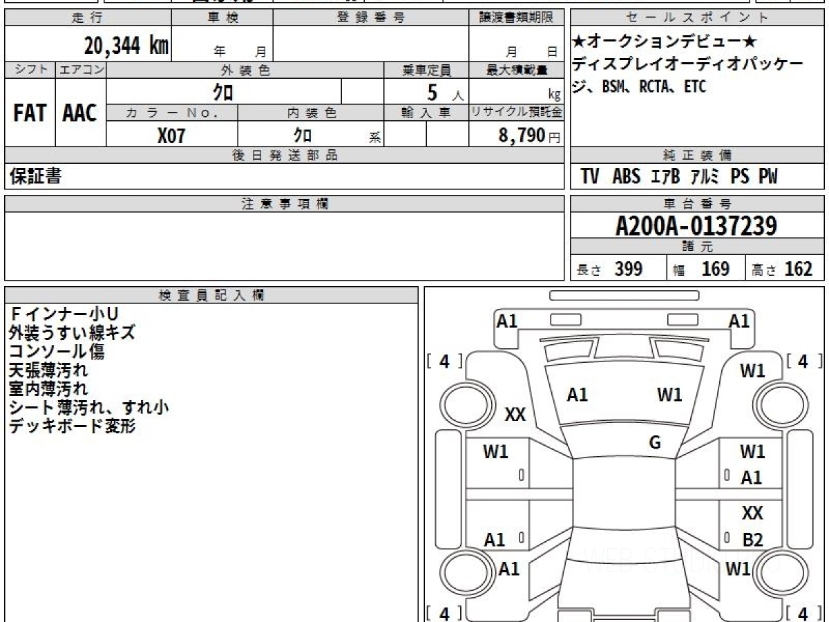Select the リサイクル預託金 header
The width and height of the screenshot is (829, 622).
[516, 113]
